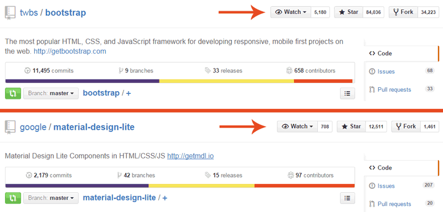The width and height of the screenshot is (443, 212).
Task: View the 34,223 forks count
Action: (428, 12)
